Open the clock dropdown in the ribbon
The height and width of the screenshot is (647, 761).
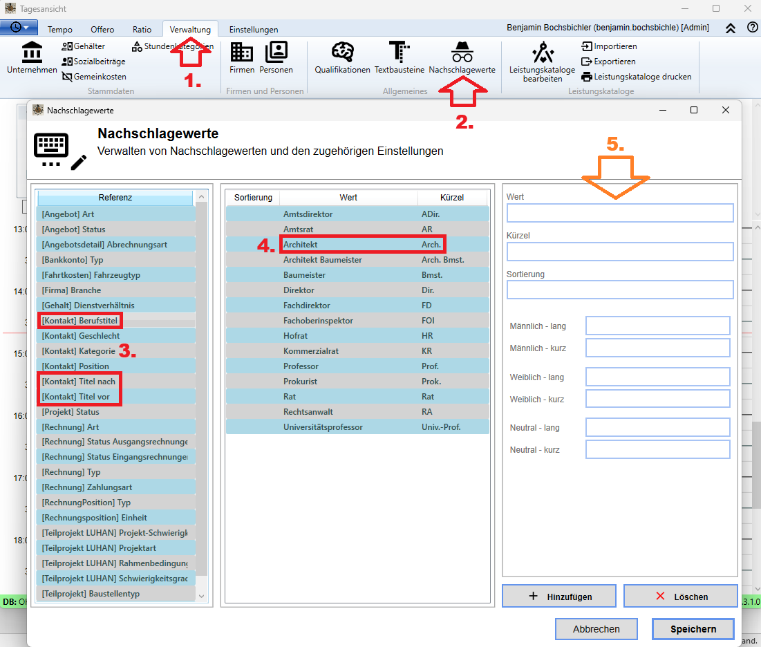19,27
